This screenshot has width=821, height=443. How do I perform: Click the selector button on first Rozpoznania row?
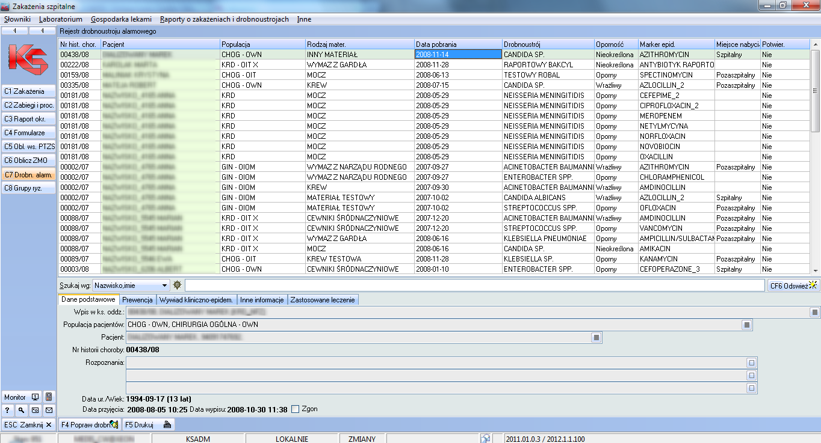coord(751,362)
